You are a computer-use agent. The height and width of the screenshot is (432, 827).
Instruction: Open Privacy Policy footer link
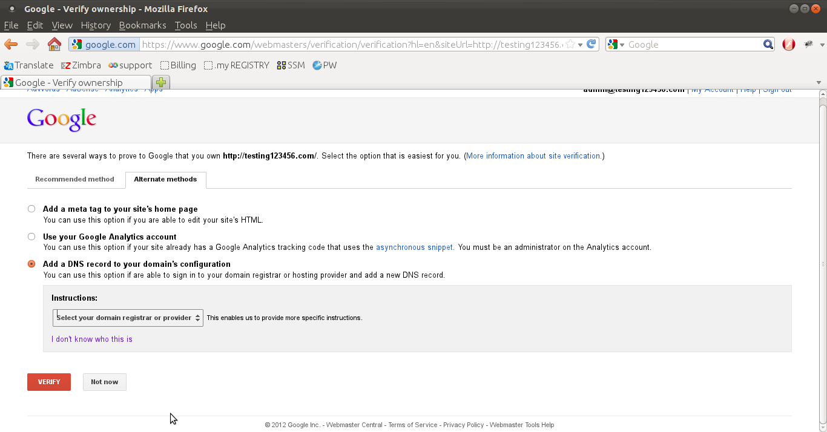[463, 425]
